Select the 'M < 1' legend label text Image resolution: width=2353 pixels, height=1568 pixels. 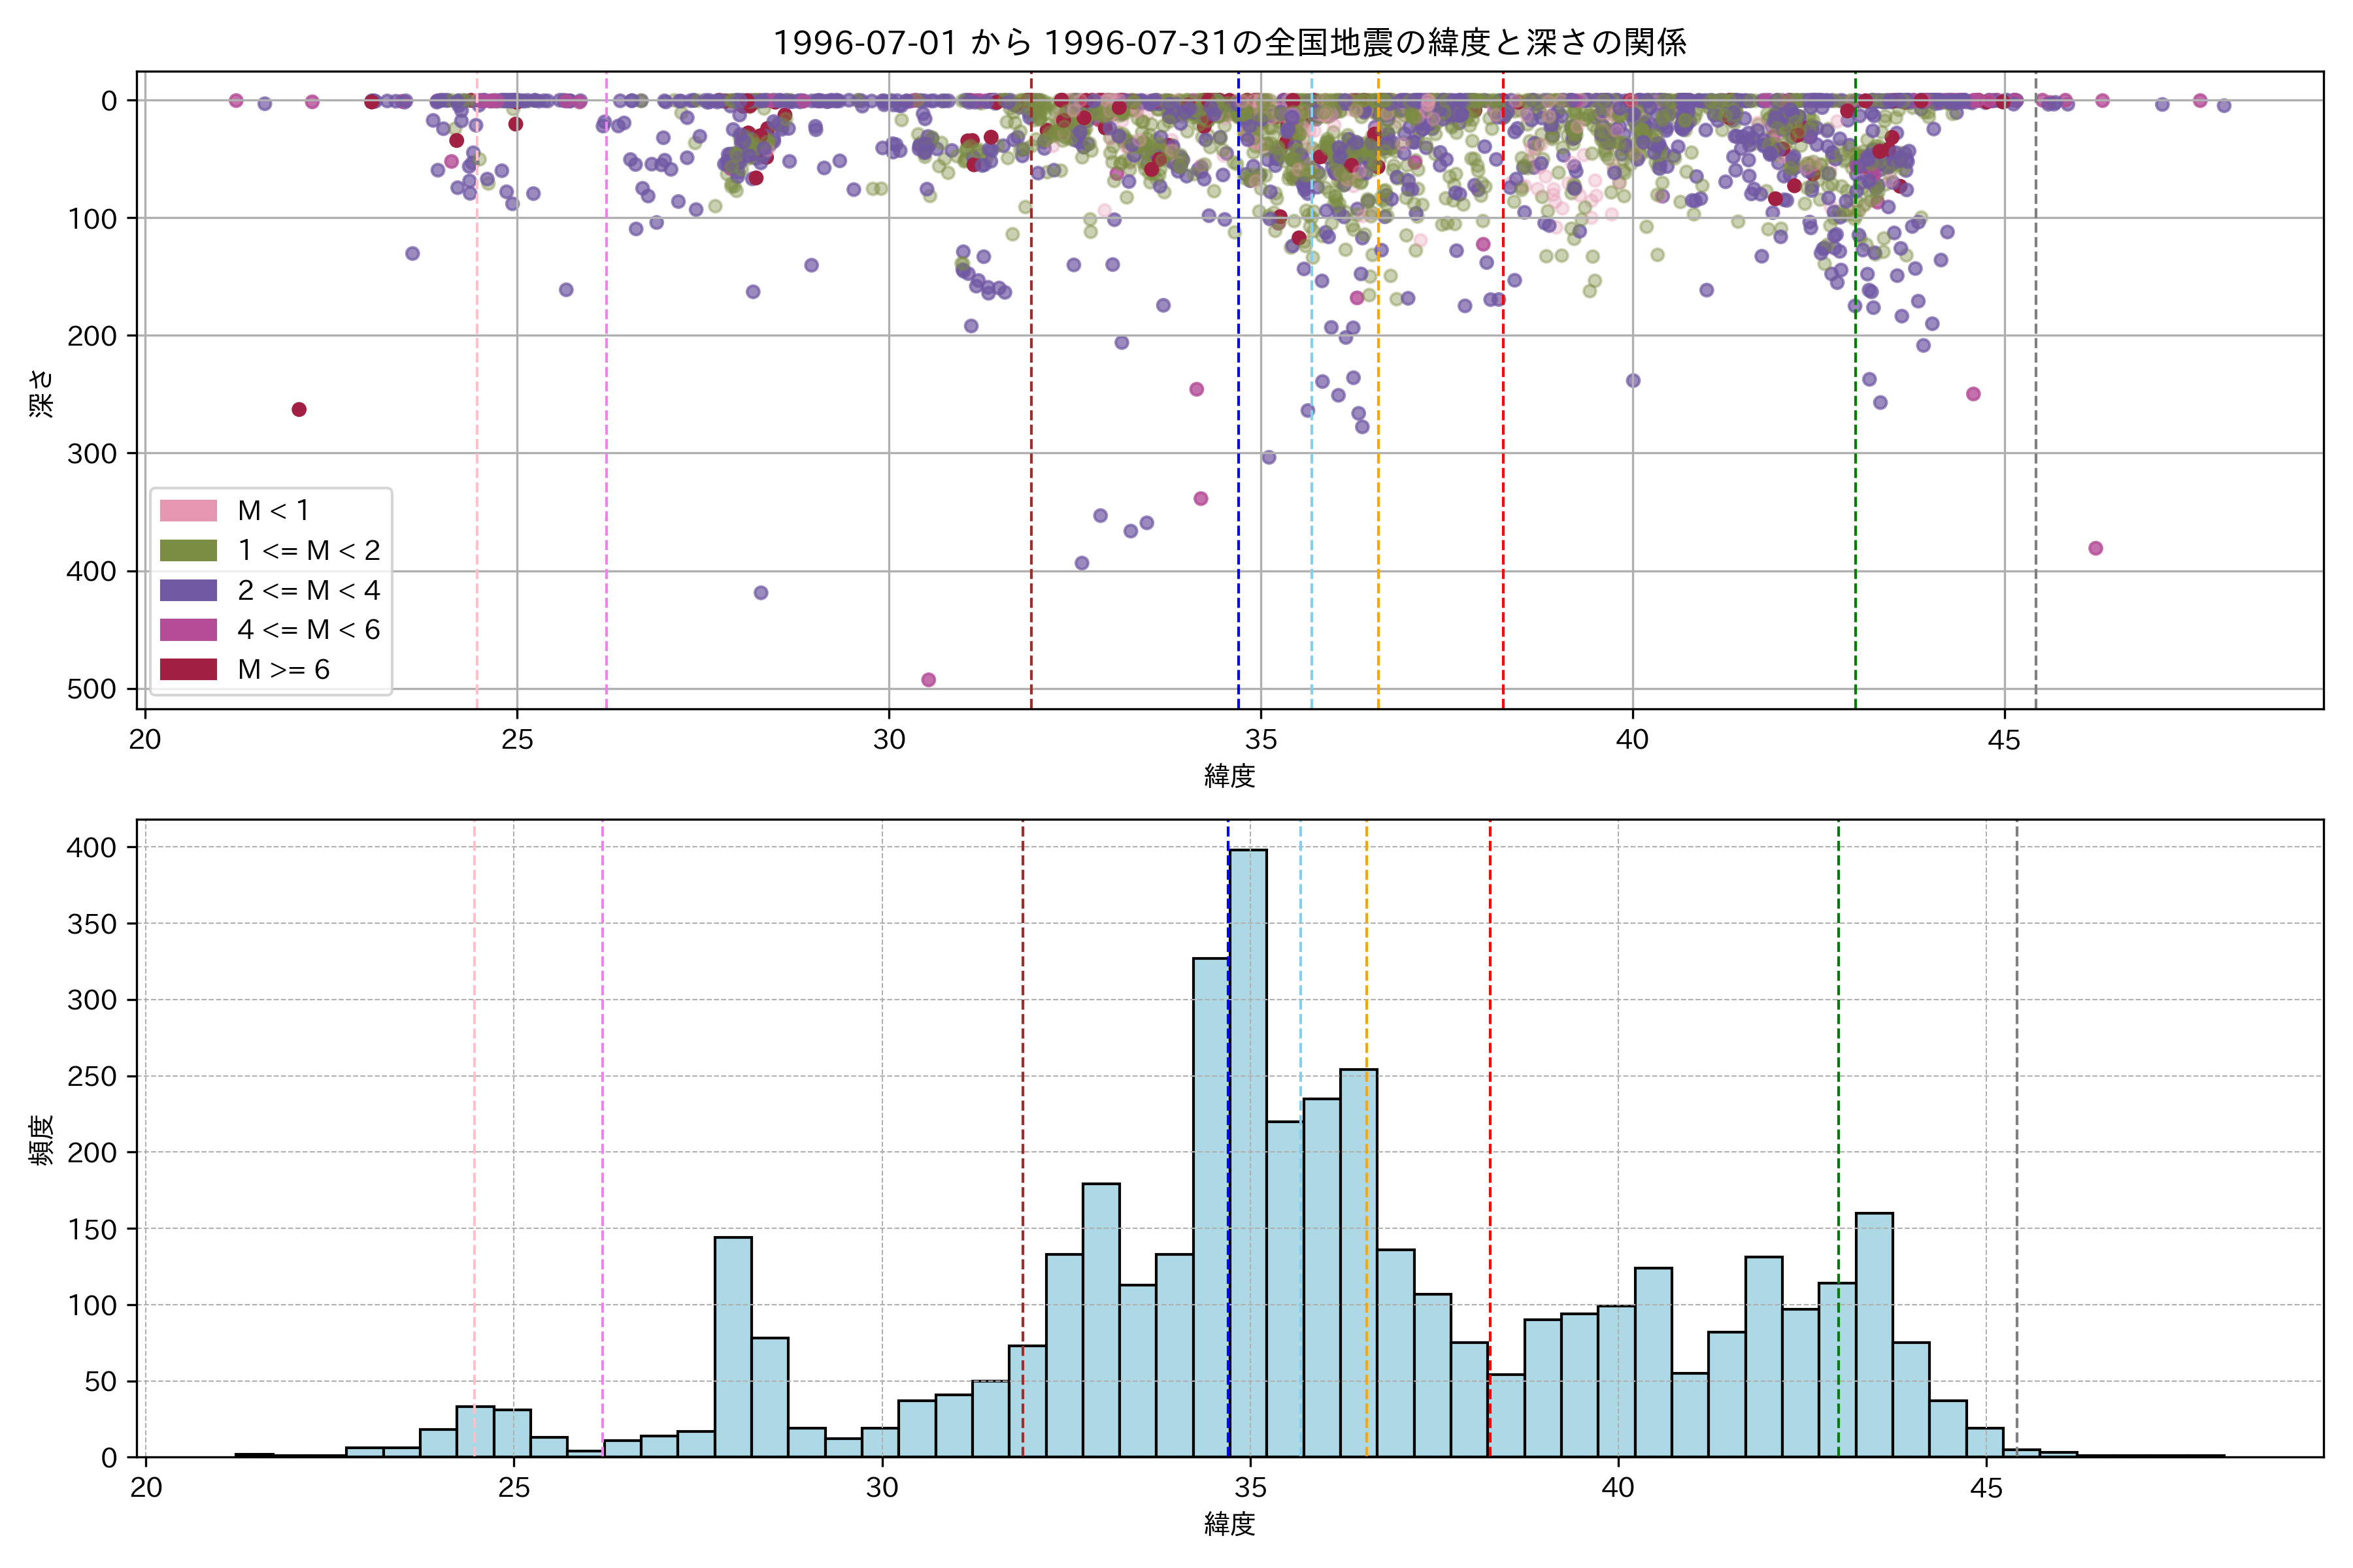tap(273, 511)
